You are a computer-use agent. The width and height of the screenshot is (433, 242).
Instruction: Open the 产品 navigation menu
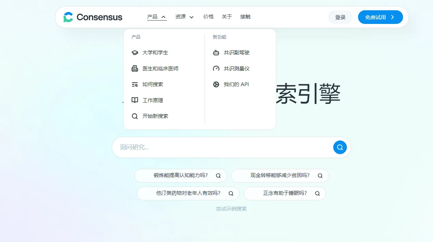coord(157,17)
